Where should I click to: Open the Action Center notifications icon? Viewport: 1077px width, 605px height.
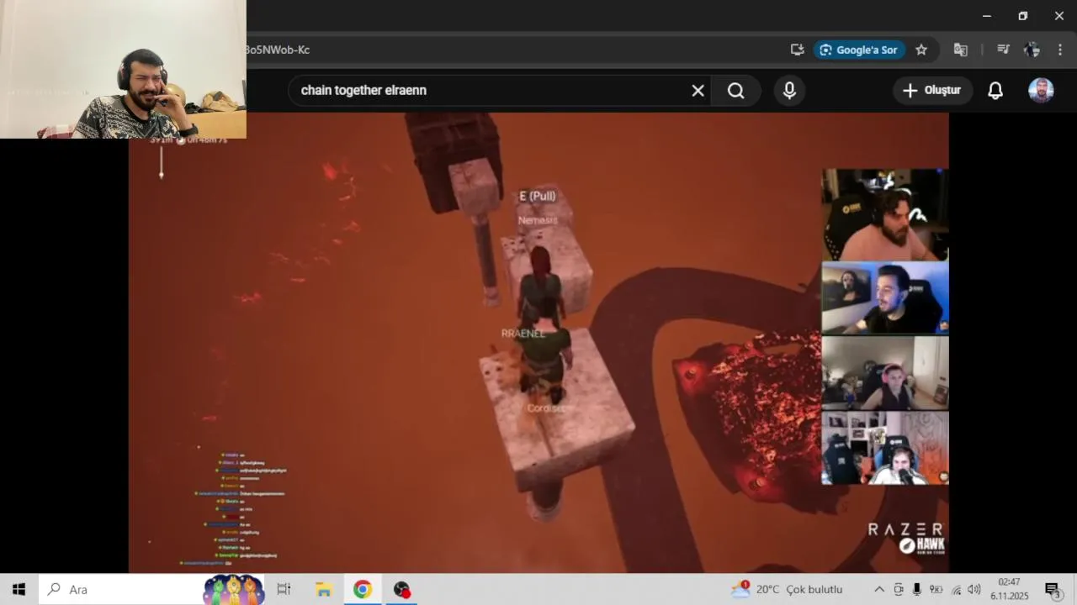coord(1052,589)
